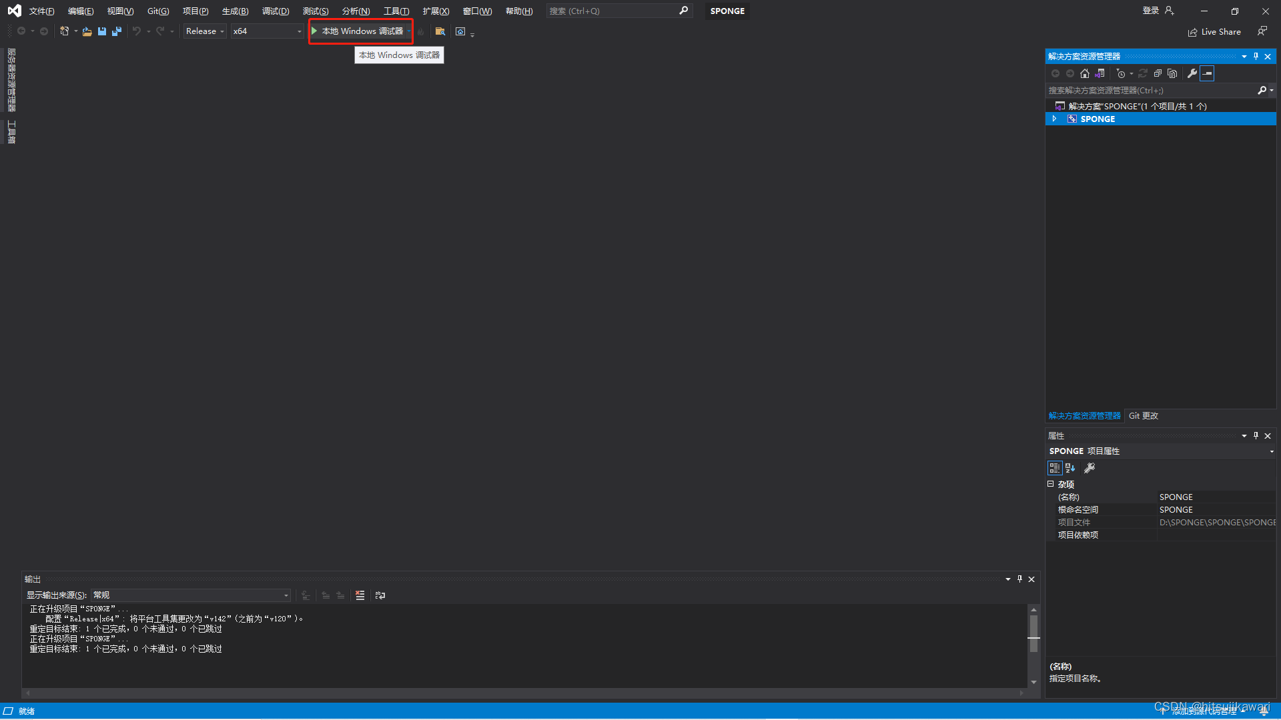Viewport: 1281px width, 720px height.
Task: Open the feedback icon beside Live Share
Action: pyautogui.click(x=1262, y=31)
